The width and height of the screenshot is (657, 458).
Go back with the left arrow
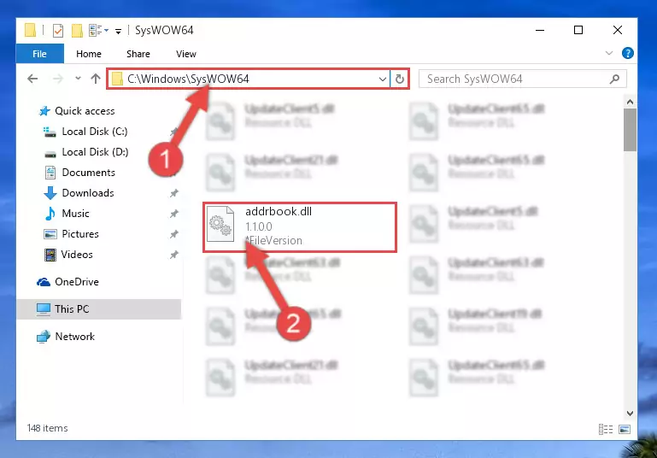pos(32,79)
